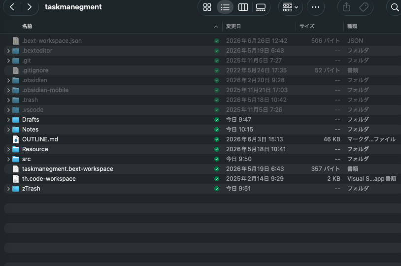The height and width of the screenshot is (266, 401).
Task: Select the name th.code-workspace
Action: coord(49,179)
